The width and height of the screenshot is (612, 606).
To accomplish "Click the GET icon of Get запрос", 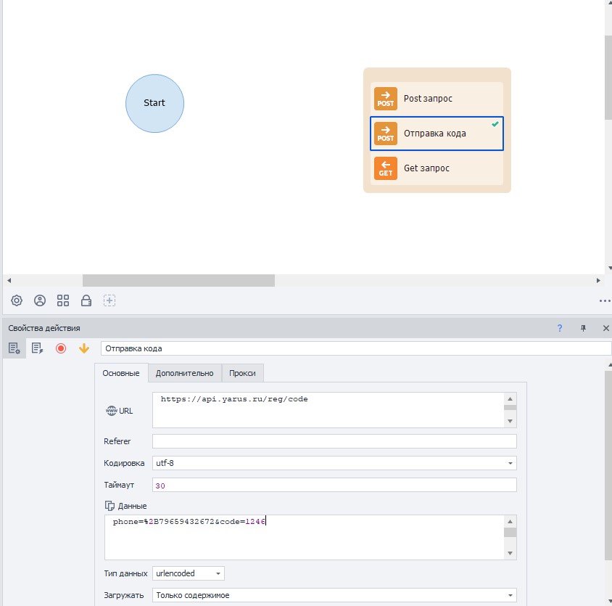I will [x=386, y=168].
